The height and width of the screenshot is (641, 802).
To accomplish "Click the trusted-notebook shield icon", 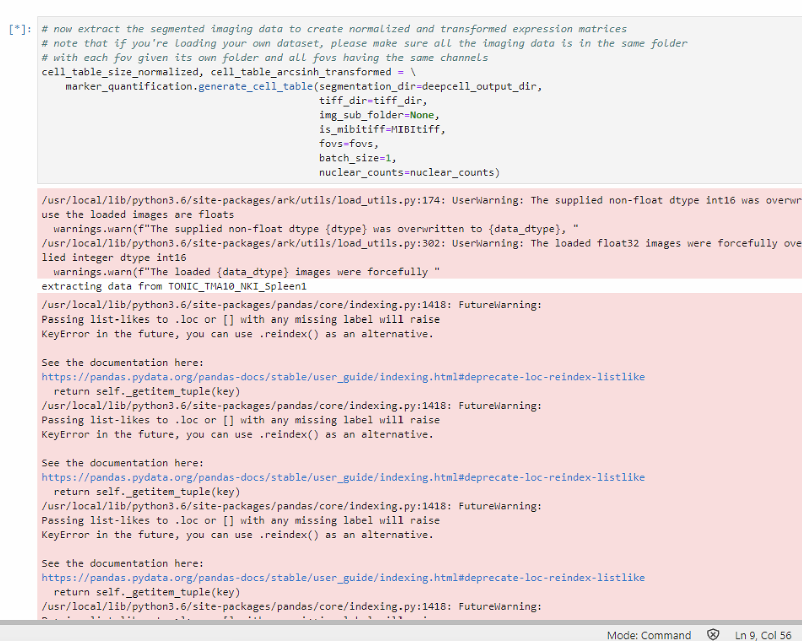I will 712,635.
